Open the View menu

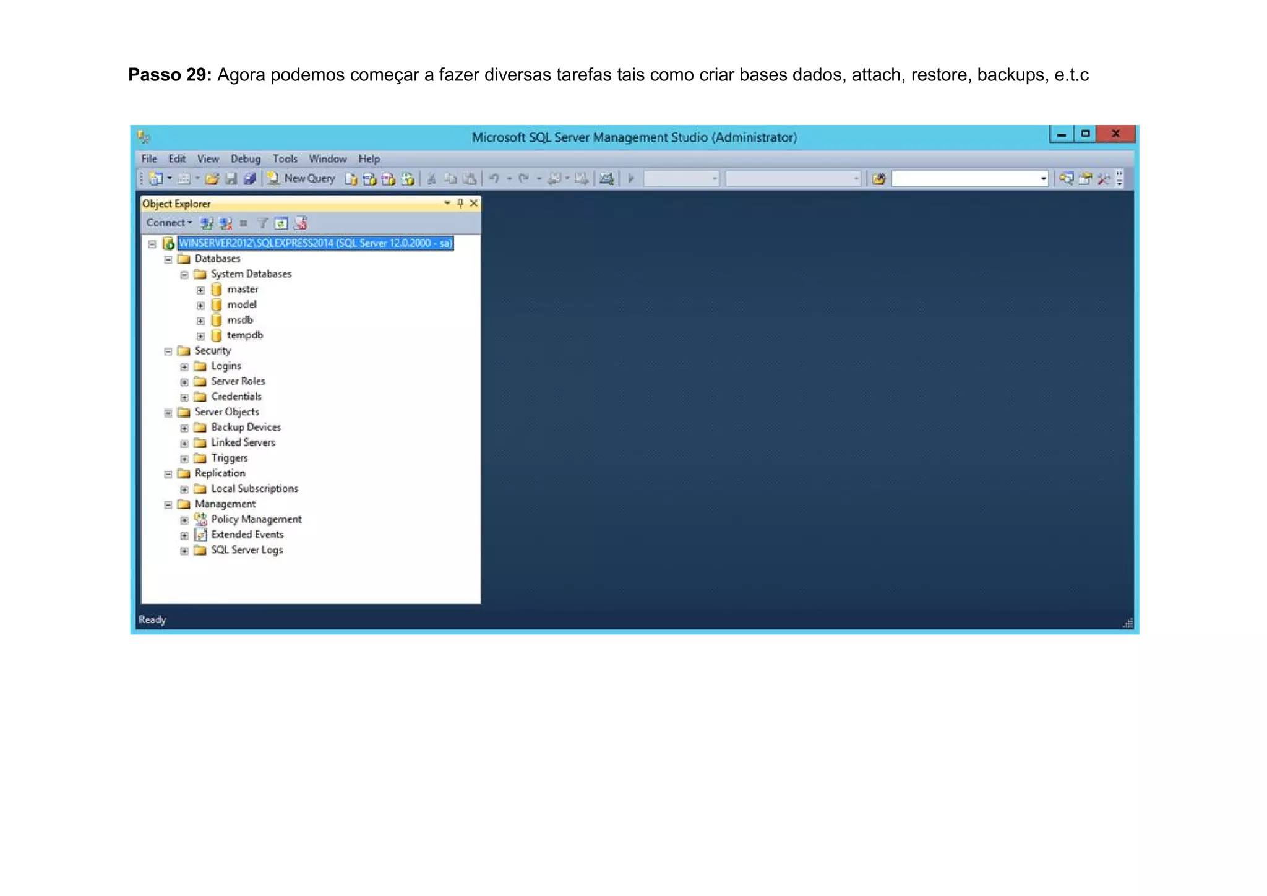(208, 159)
